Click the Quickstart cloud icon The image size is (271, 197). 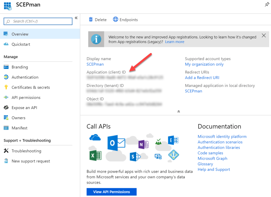click(6, 44)
